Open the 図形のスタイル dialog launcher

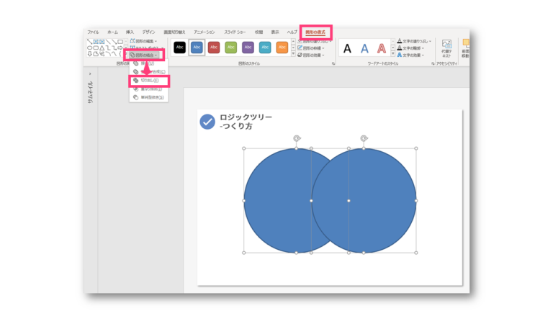[333, 64]
